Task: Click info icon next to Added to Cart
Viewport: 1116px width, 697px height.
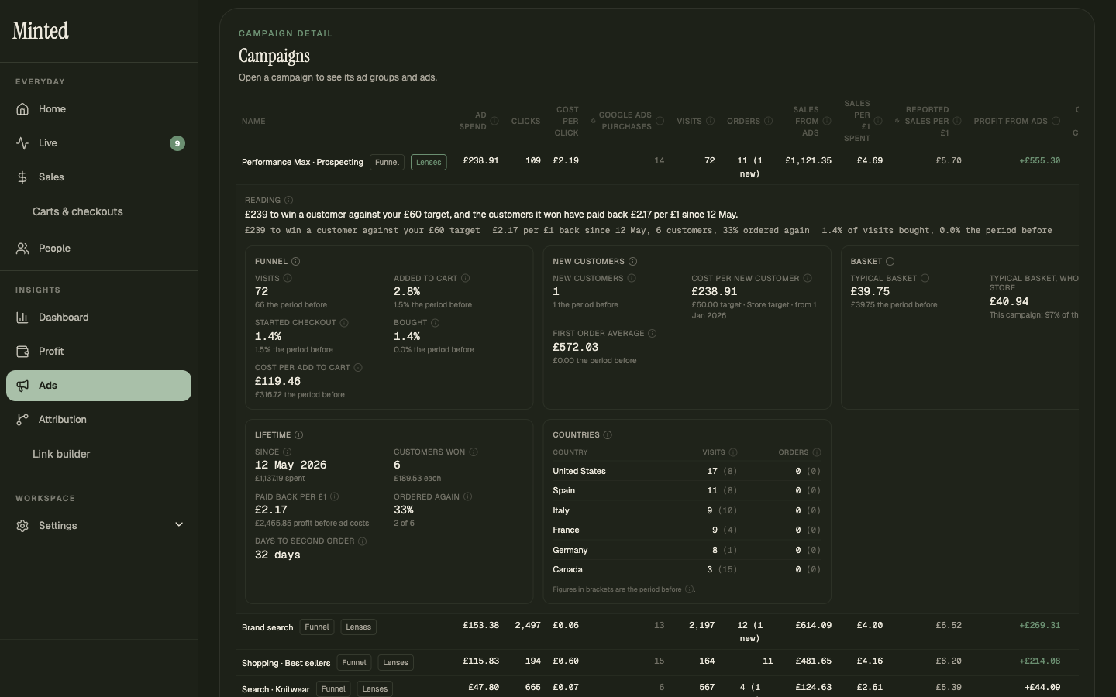Action: pyautogui.click(x=466, y=279)
